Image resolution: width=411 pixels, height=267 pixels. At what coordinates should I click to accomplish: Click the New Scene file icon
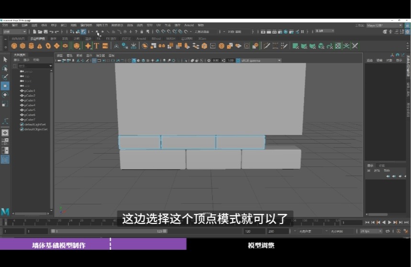[34, 32]
